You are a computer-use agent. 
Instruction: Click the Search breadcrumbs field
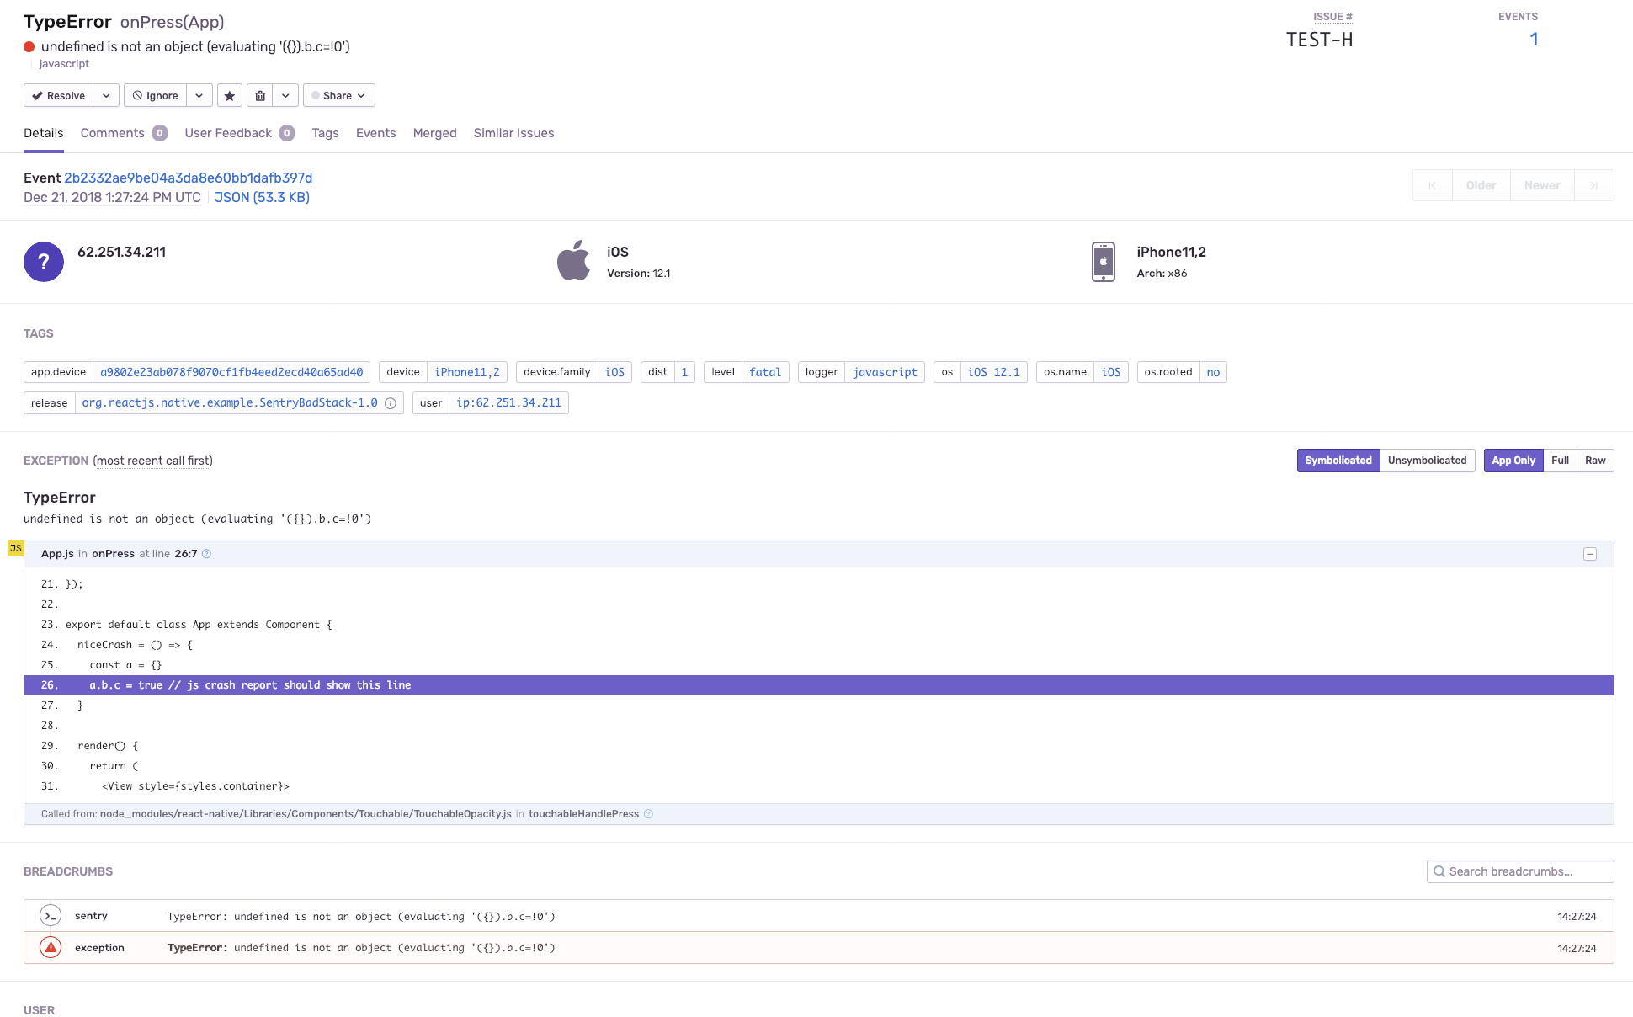tap(1520, 871)
